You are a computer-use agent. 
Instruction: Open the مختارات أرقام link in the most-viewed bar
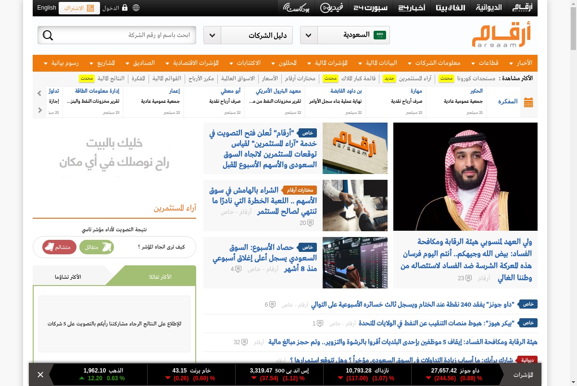pyautogui.click(x=300, y=78)
